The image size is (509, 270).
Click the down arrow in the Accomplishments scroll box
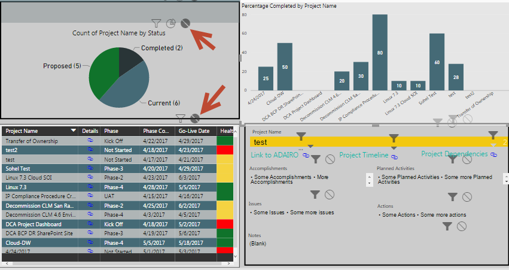point(369,183)
